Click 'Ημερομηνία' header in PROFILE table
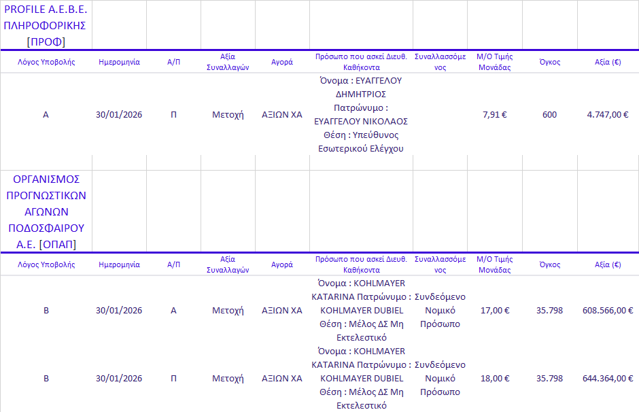Viewport: 639px width, 412px height. pos(119,62)
